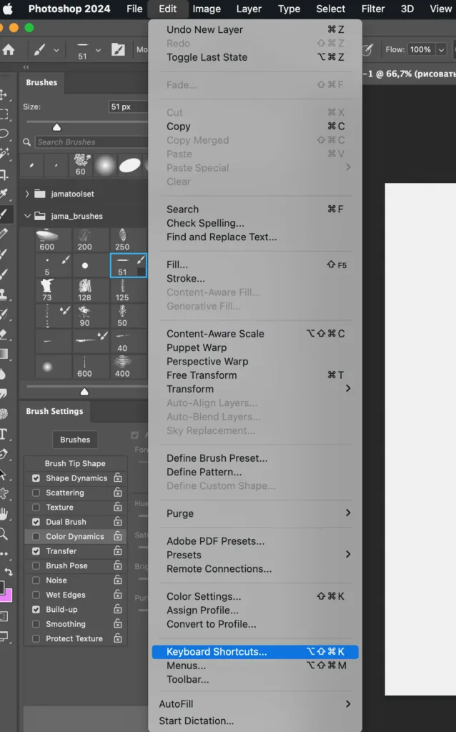Select the 400 brush preset
Screen dimensions: 456x732
[122, 367]
